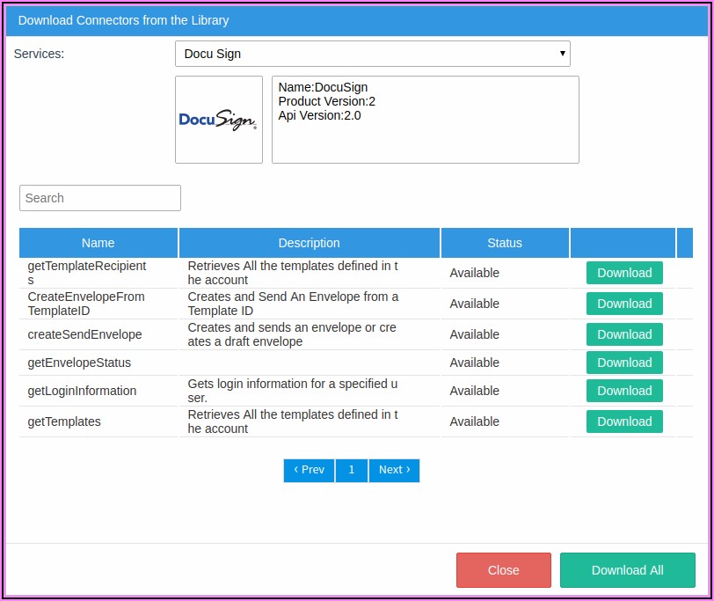Download the CreateEnvelopeFromTemplateID connector
Screen dimensions: 714x601
pyautogui.click(x=624, y=304)
